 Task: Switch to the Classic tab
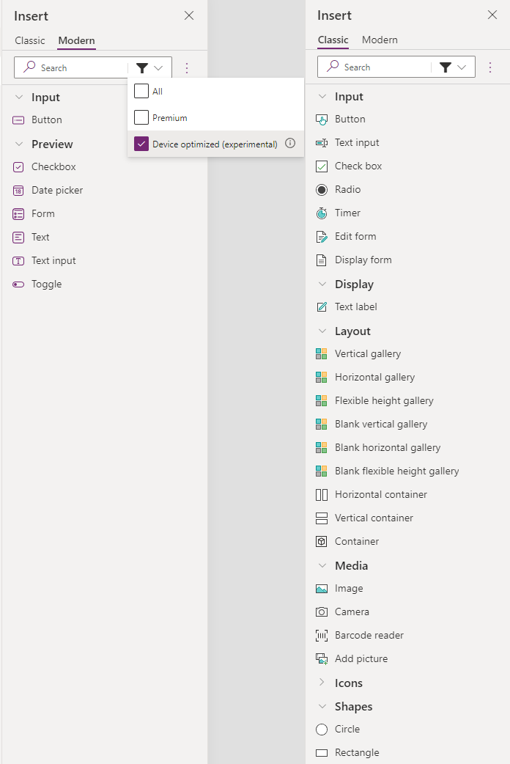[30, 40]
